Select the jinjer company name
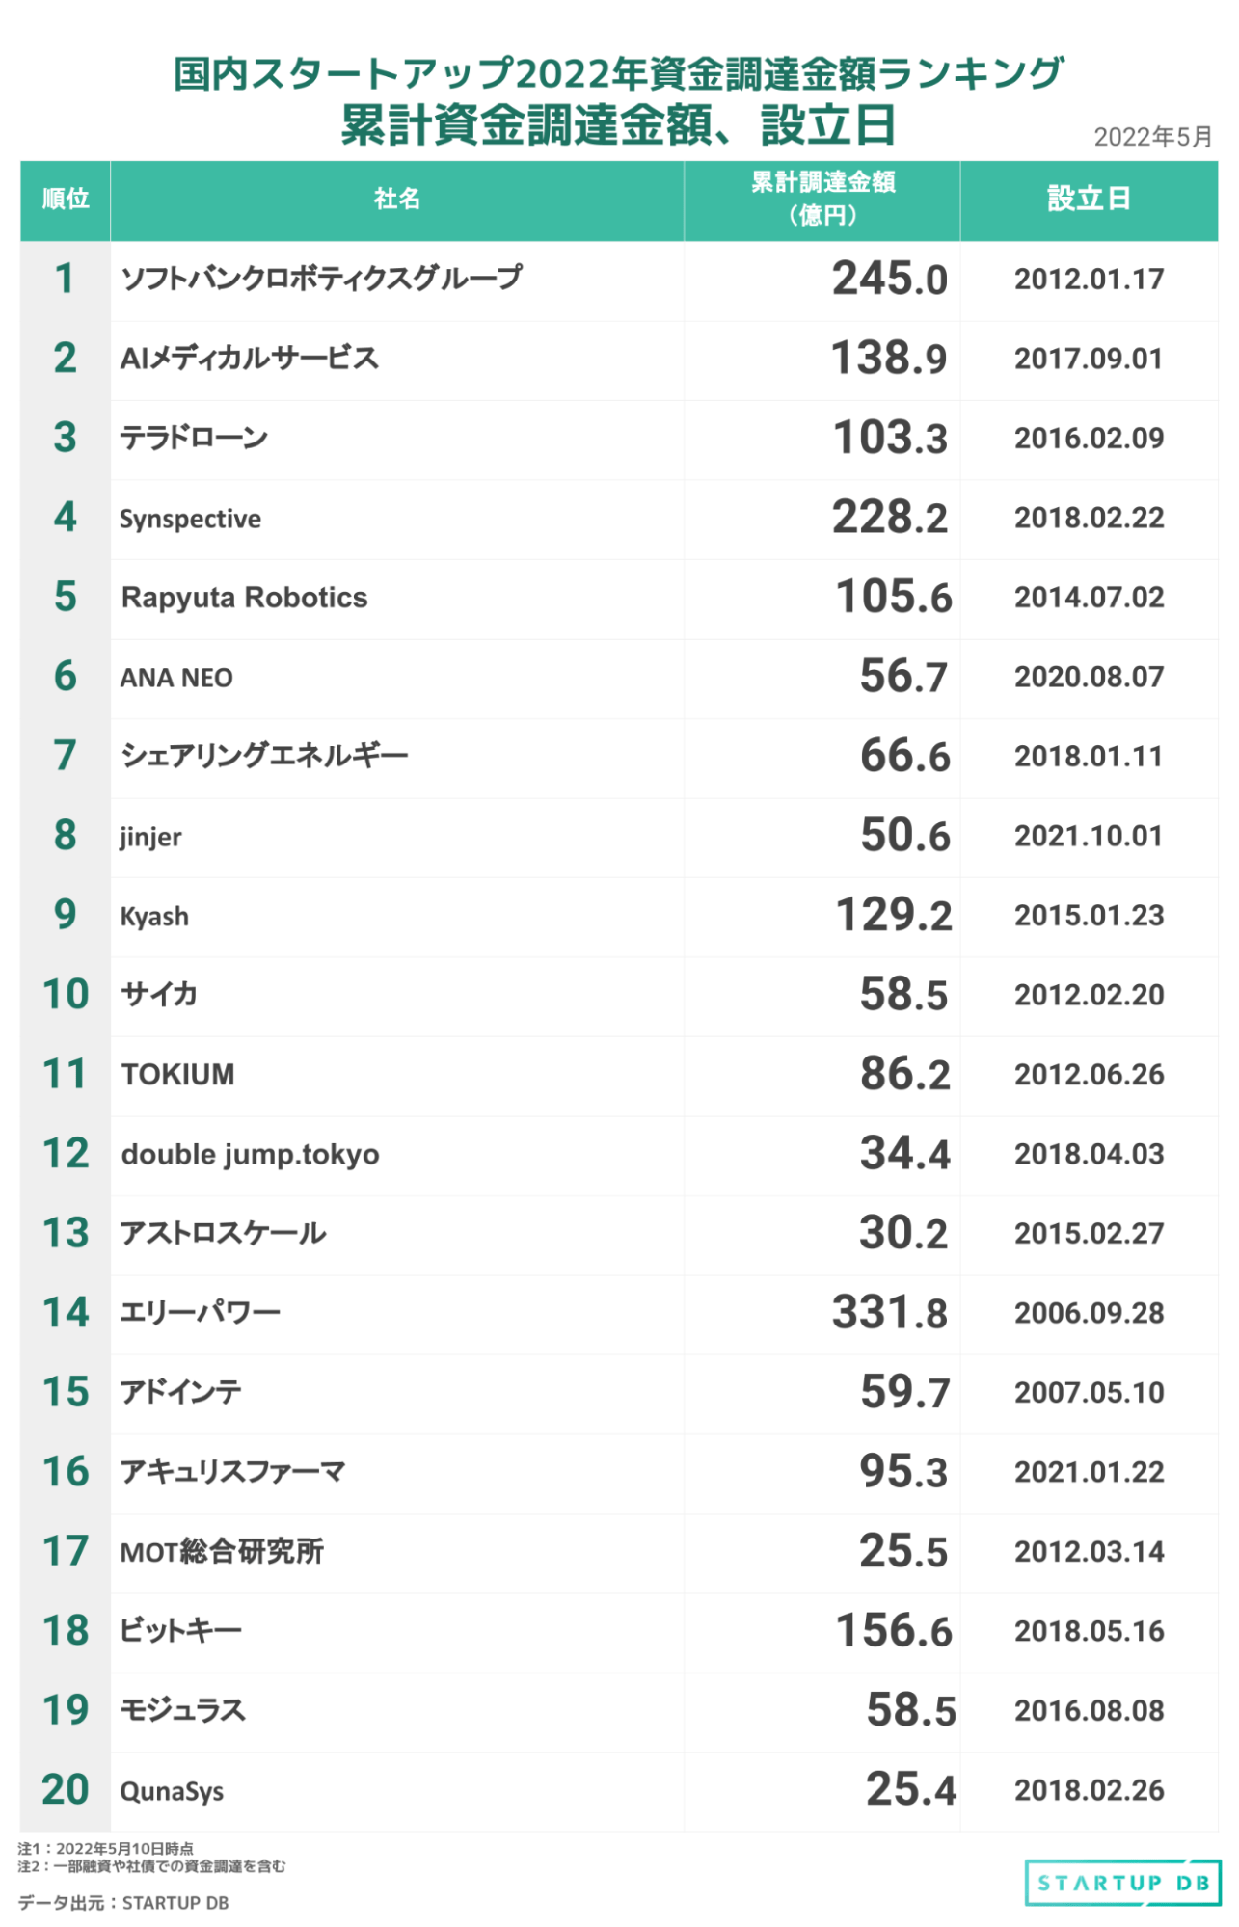Viewport: 1239px width, 1927px height. 150,837
